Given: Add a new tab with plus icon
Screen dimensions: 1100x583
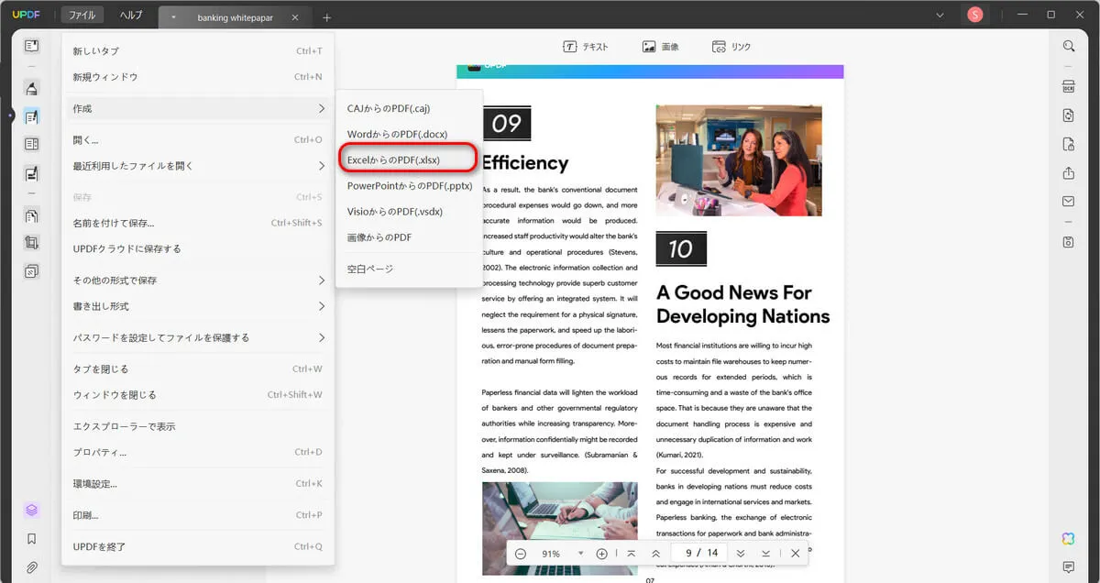Looking at the screenshot, I should tap(327, 17).
